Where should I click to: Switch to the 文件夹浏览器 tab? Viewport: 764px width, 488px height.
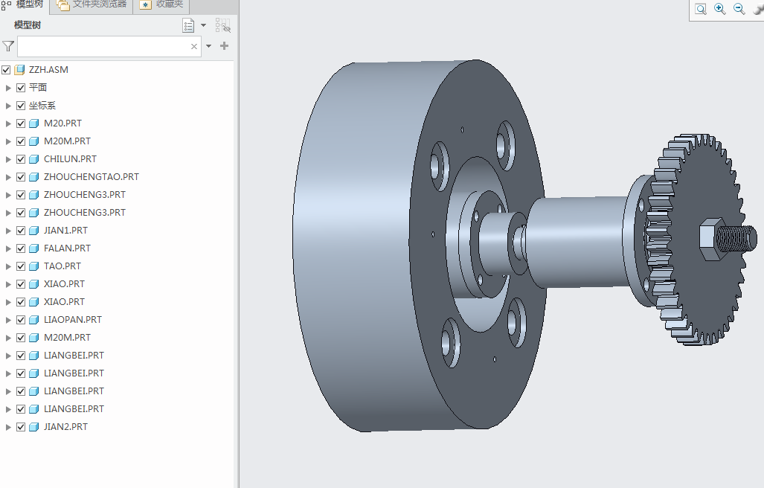click(x=91, y=5)
